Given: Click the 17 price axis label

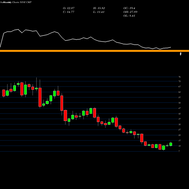Looking at the screenshot, I should pyautogui.click(x=180, y=141).
